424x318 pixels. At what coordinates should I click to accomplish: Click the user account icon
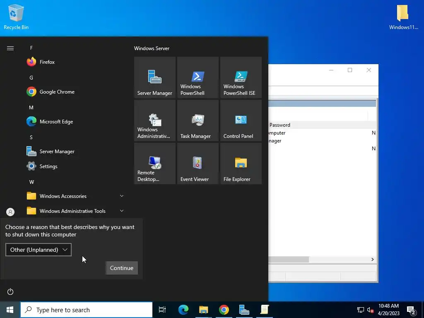10,212
